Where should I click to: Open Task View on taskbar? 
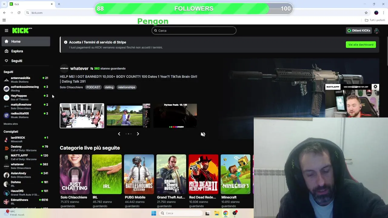coord(207,213)
